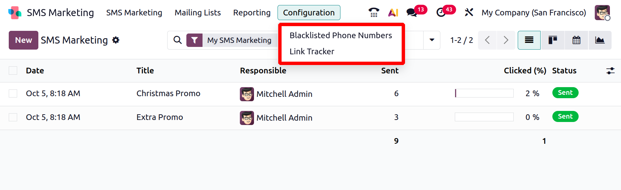This screenshot has height=190, width=621.
Task: Switch to the Graph view
Action: pos(600,40)
